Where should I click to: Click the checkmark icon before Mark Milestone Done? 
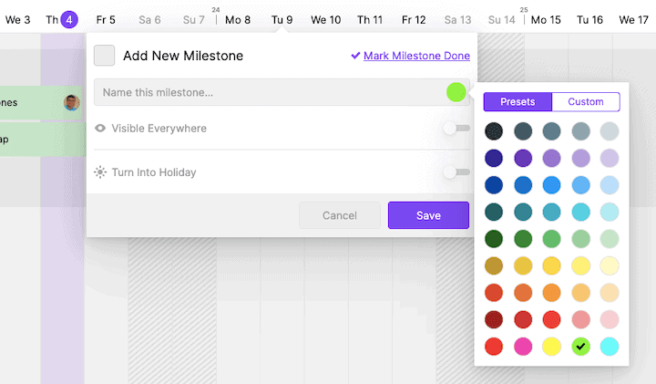coord(355,56)
